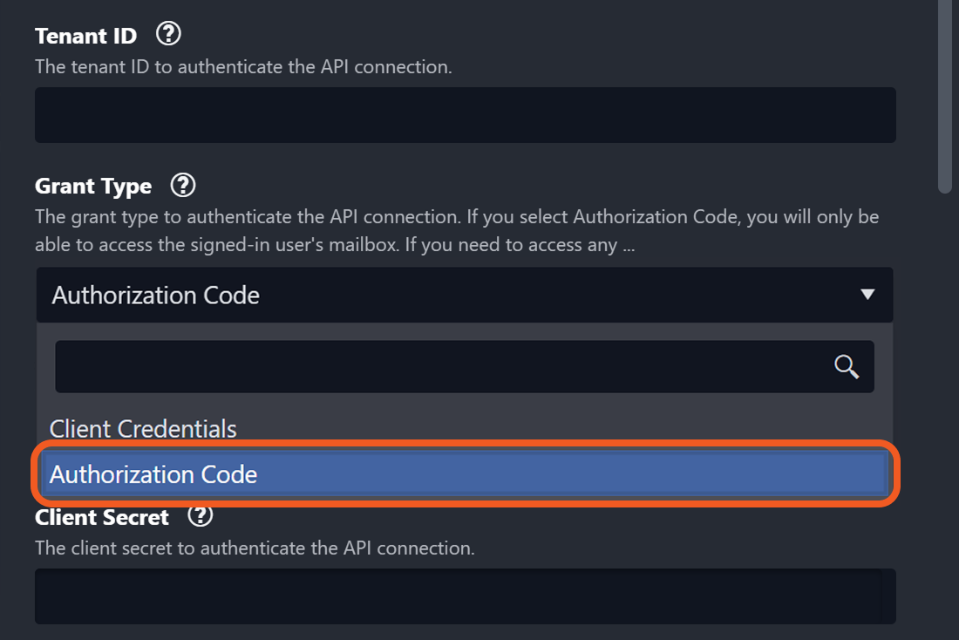This screenshot has width=959, height=640.
Task: Collapse the Grant Type dropdown arrow
Action: coord(867,295)
